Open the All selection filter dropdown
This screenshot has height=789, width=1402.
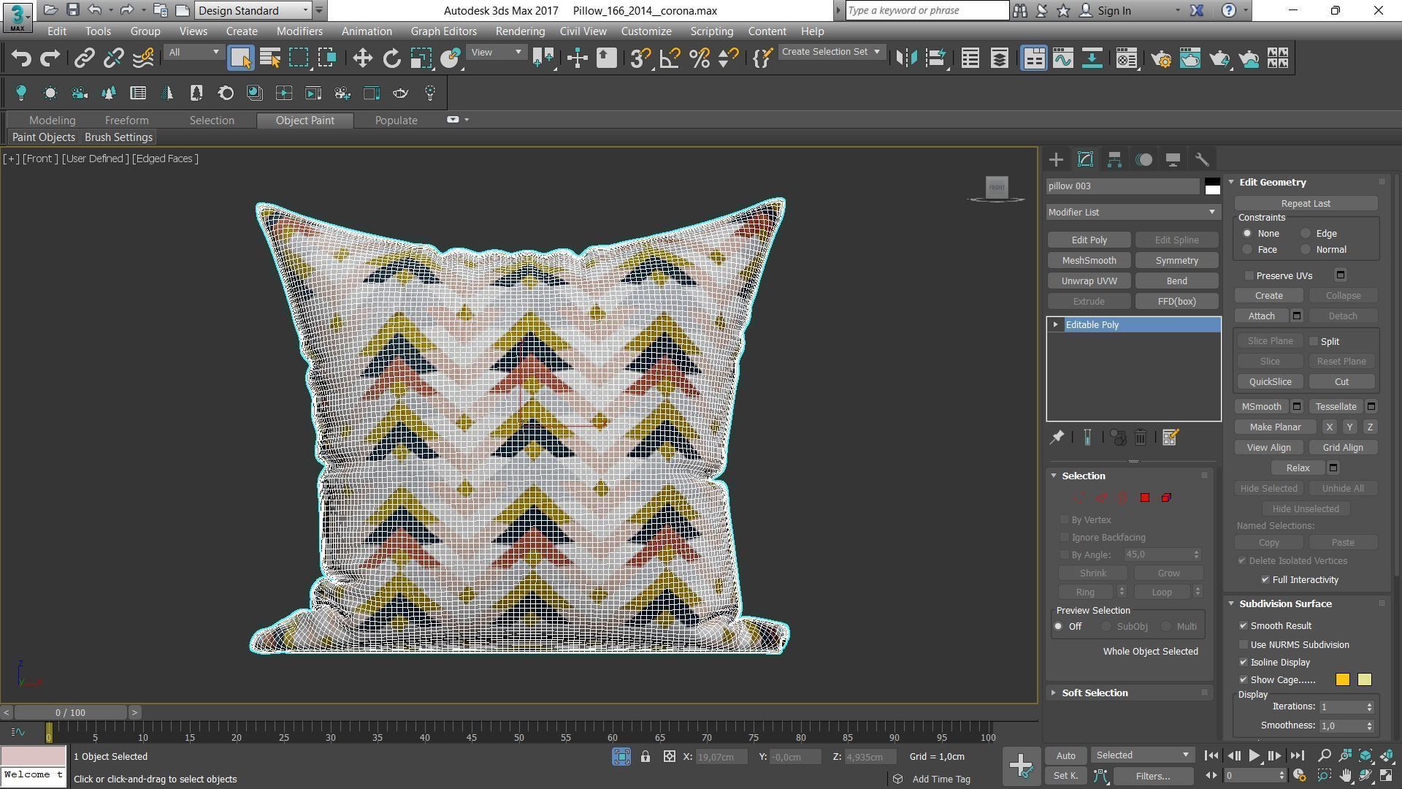click(193, 53)
